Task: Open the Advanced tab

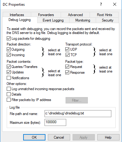Action: pyautogui.click(x=75, y=15)
